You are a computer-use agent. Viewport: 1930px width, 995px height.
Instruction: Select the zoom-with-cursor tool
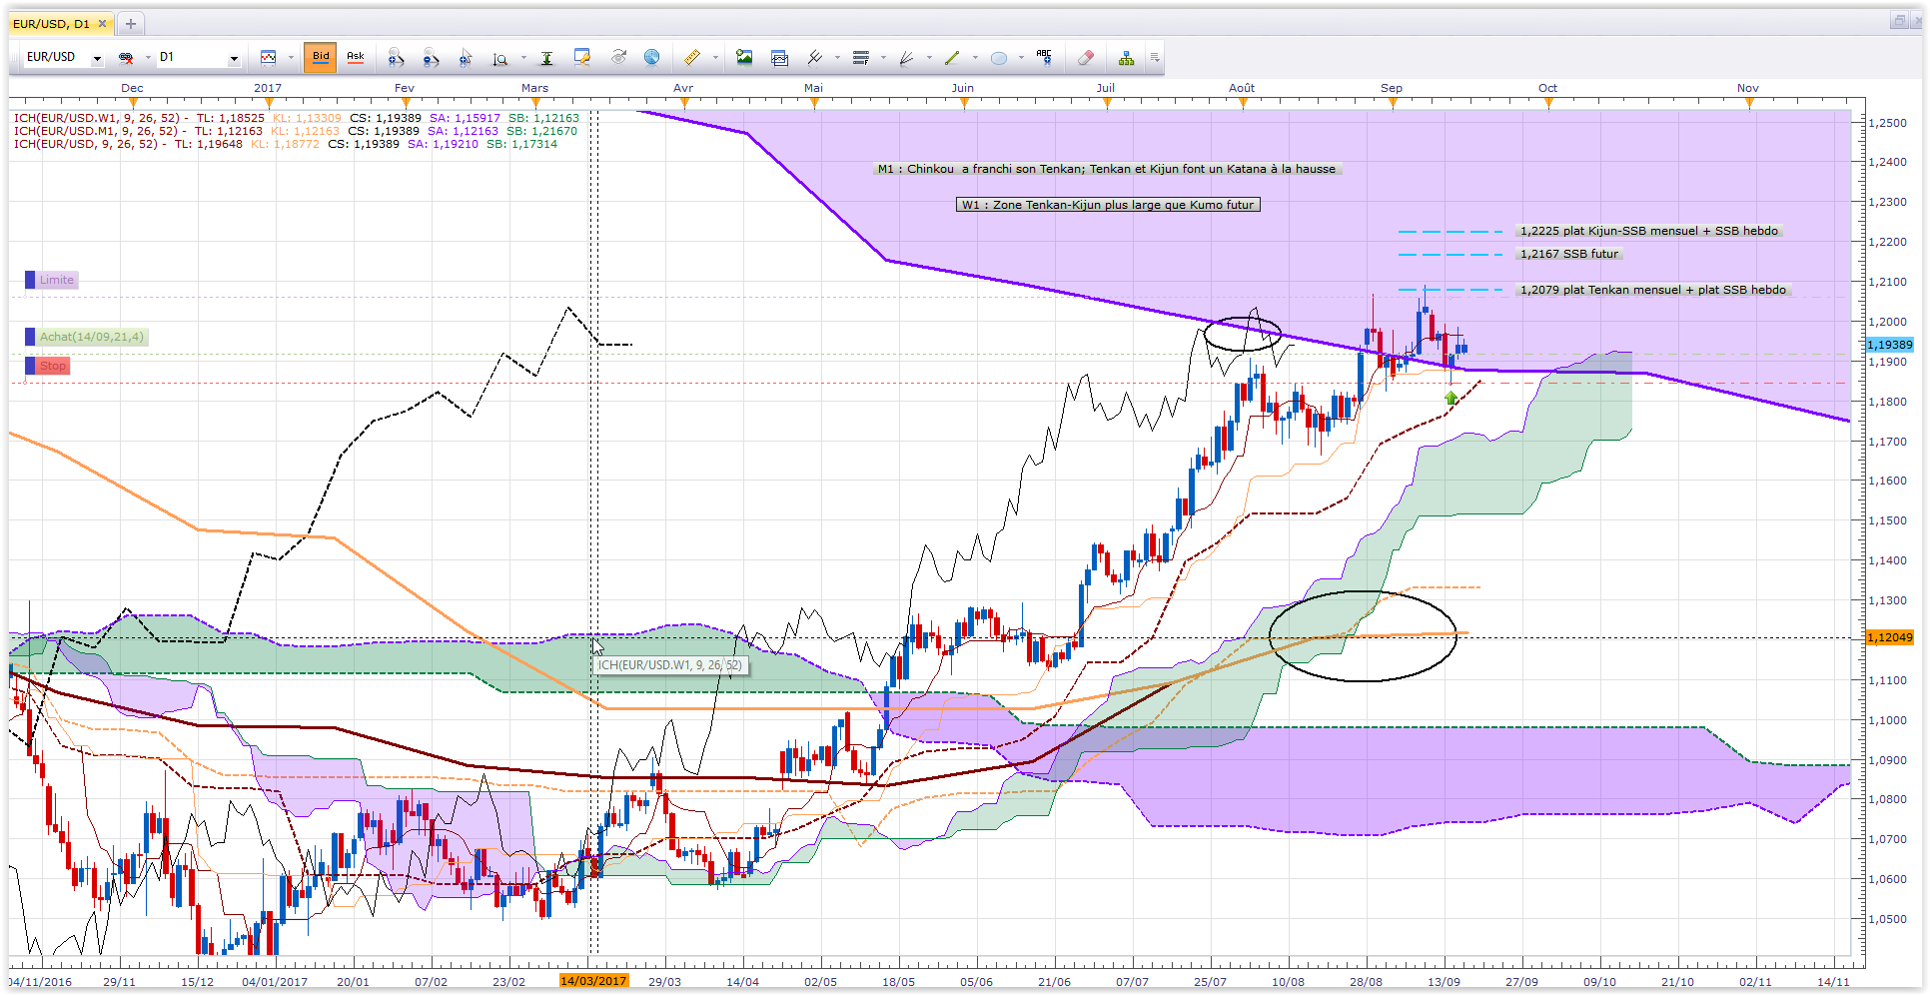click(x=466, y=58)
